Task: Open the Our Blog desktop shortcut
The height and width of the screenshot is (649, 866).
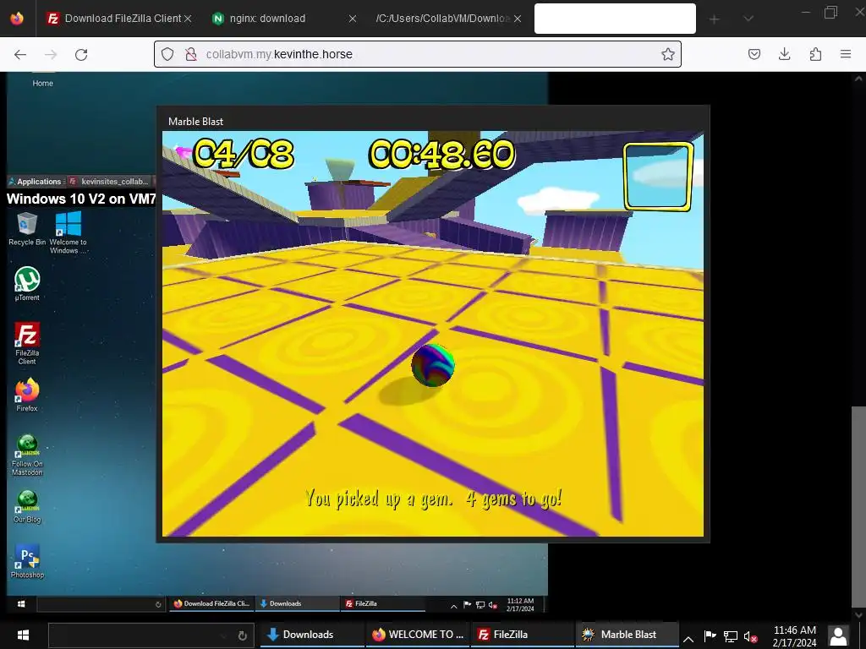Action: click(27, 507)
